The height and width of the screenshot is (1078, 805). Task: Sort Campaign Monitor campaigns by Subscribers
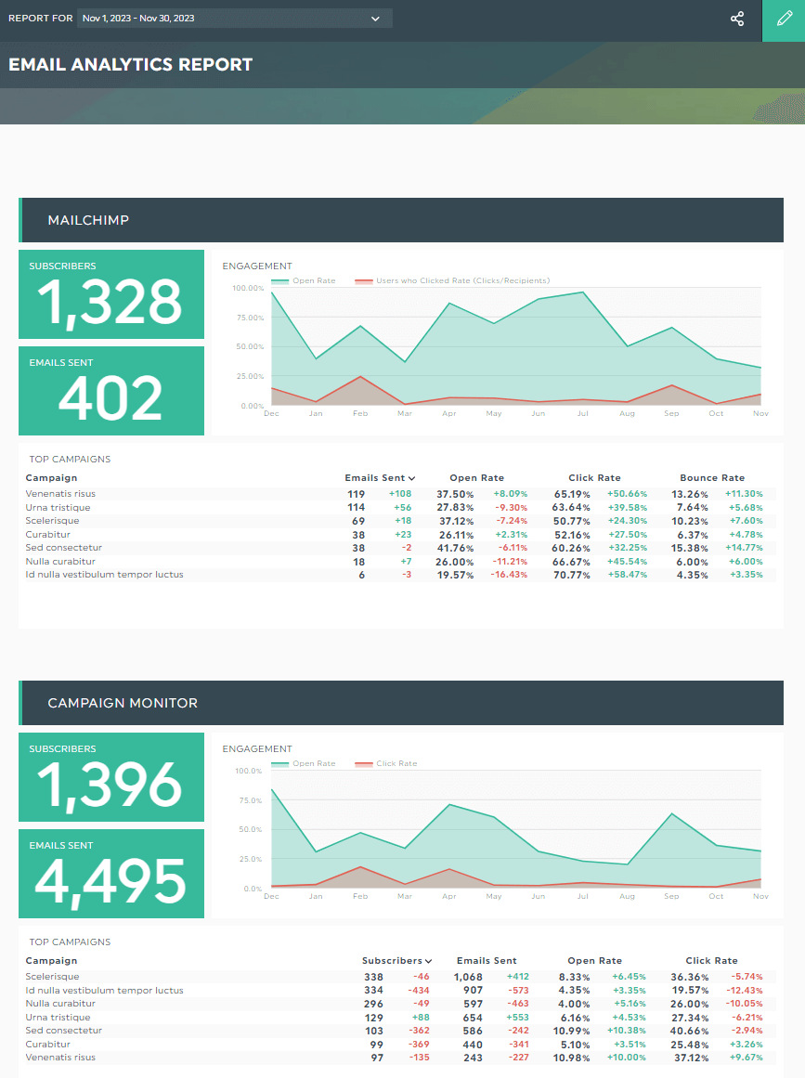[x=396, y=960]
